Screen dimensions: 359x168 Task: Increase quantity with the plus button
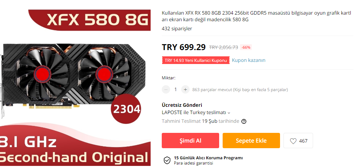click(185, 89)
